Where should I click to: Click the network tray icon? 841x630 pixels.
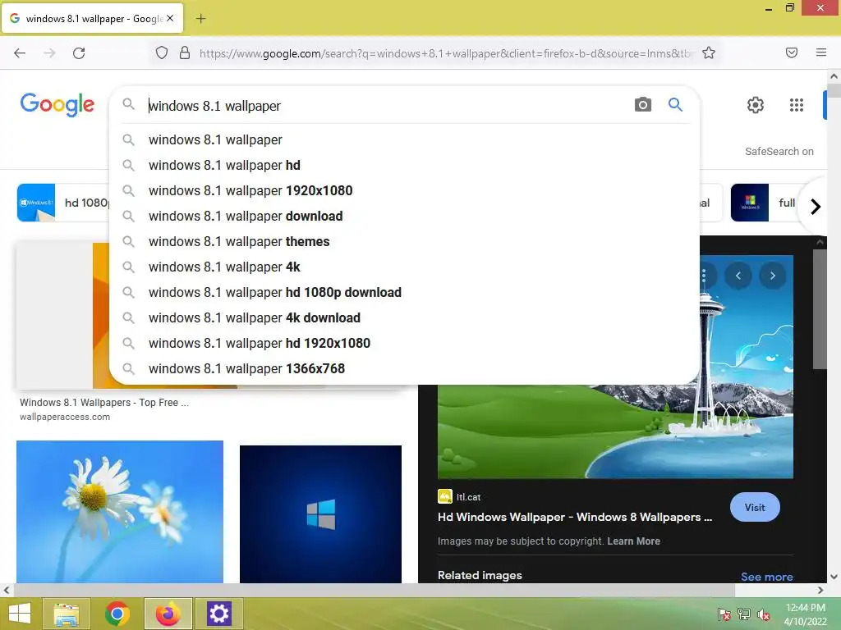[743, 614]
